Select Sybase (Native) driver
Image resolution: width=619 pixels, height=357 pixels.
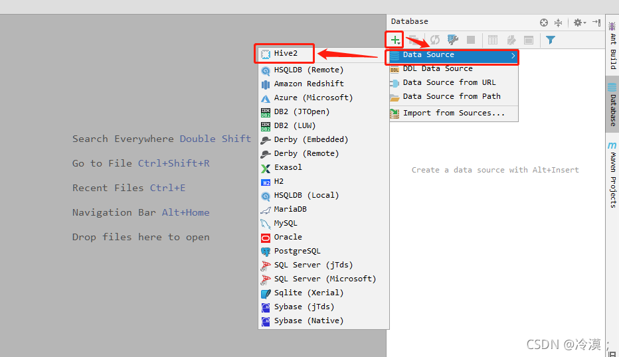[323, 321]
